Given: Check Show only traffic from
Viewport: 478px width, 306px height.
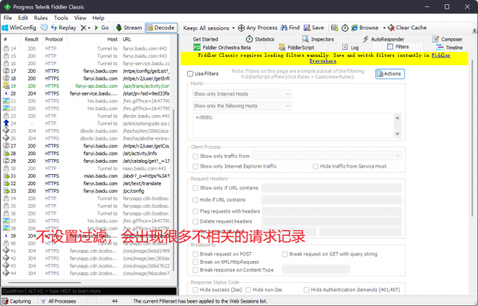Looking at the screenshot, I should coord(195,157).
